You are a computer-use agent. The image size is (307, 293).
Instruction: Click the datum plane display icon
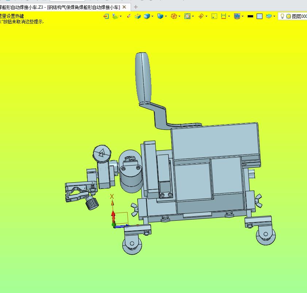pyautogui.click(x=115, y=16)
